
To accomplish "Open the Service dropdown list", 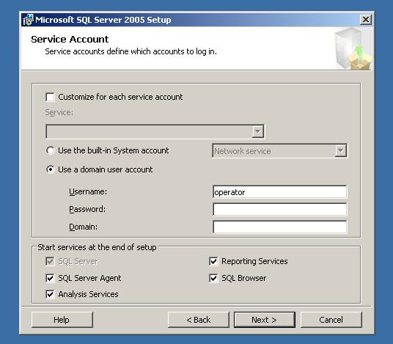I will [x=257, y=131].
